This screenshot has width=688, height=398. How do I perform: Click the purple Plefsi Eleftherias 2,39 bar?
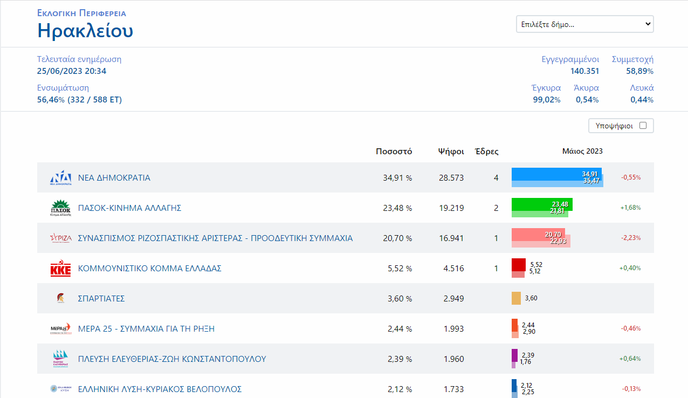pyautogui.click(x=514, y=355)
